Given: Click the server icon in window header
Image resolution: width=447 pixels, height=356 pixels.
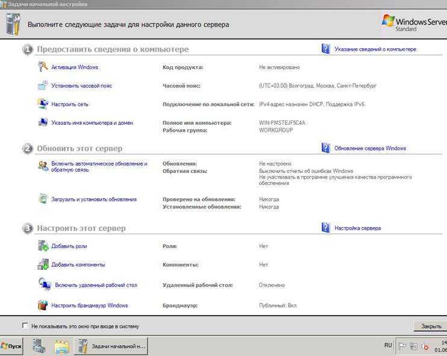Looking at the screenshot, I should [13, 25].
